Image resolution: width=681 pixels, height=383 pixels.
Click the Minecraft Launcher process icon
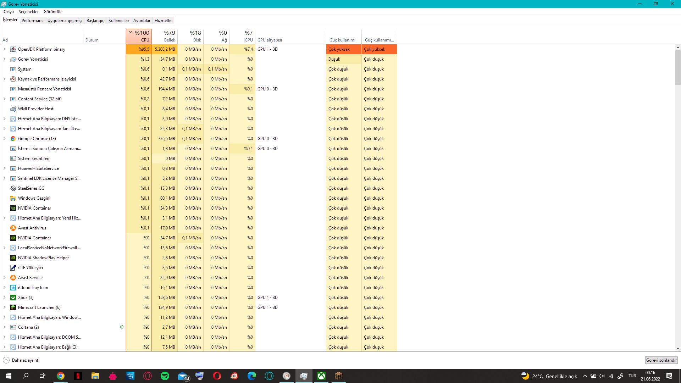pos(13,307)
